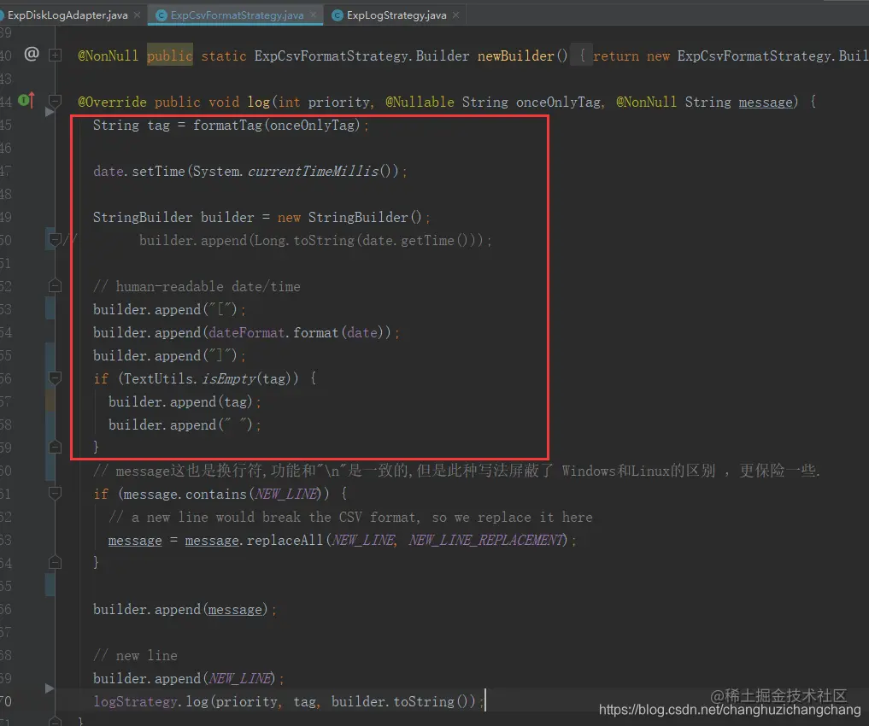The width and height of the screenshot is (869, 726).
Task: Click the 'formatTag' method call
Action: click(x=227, y=126)
